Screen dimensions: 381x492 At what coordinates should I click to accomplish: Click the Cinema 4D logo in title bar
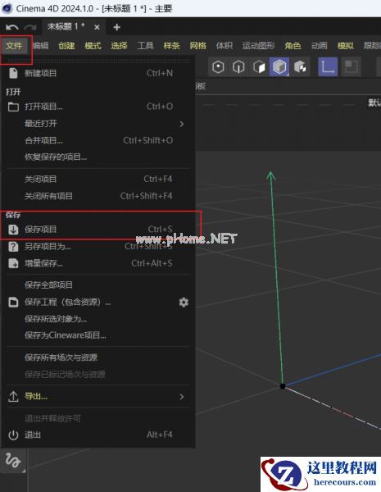pos(7,8)
